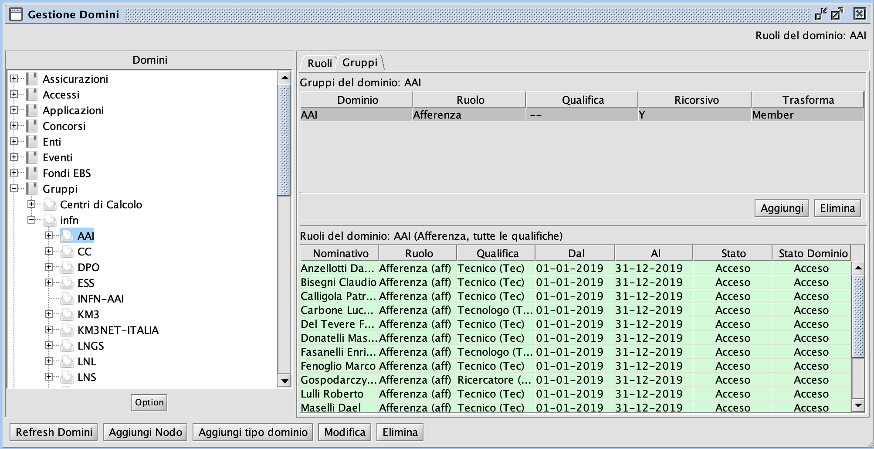Click the Gestione Domini window title icon
Viewport: 874px width, 449px height.
16,14
